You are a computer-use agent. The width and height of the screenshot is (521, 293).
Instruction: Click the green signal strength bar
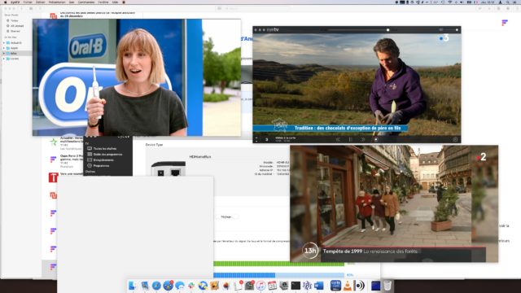278,264
